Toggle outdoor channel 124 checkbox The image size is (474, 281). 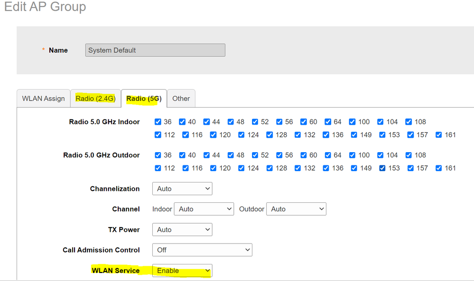pos(242,168)
